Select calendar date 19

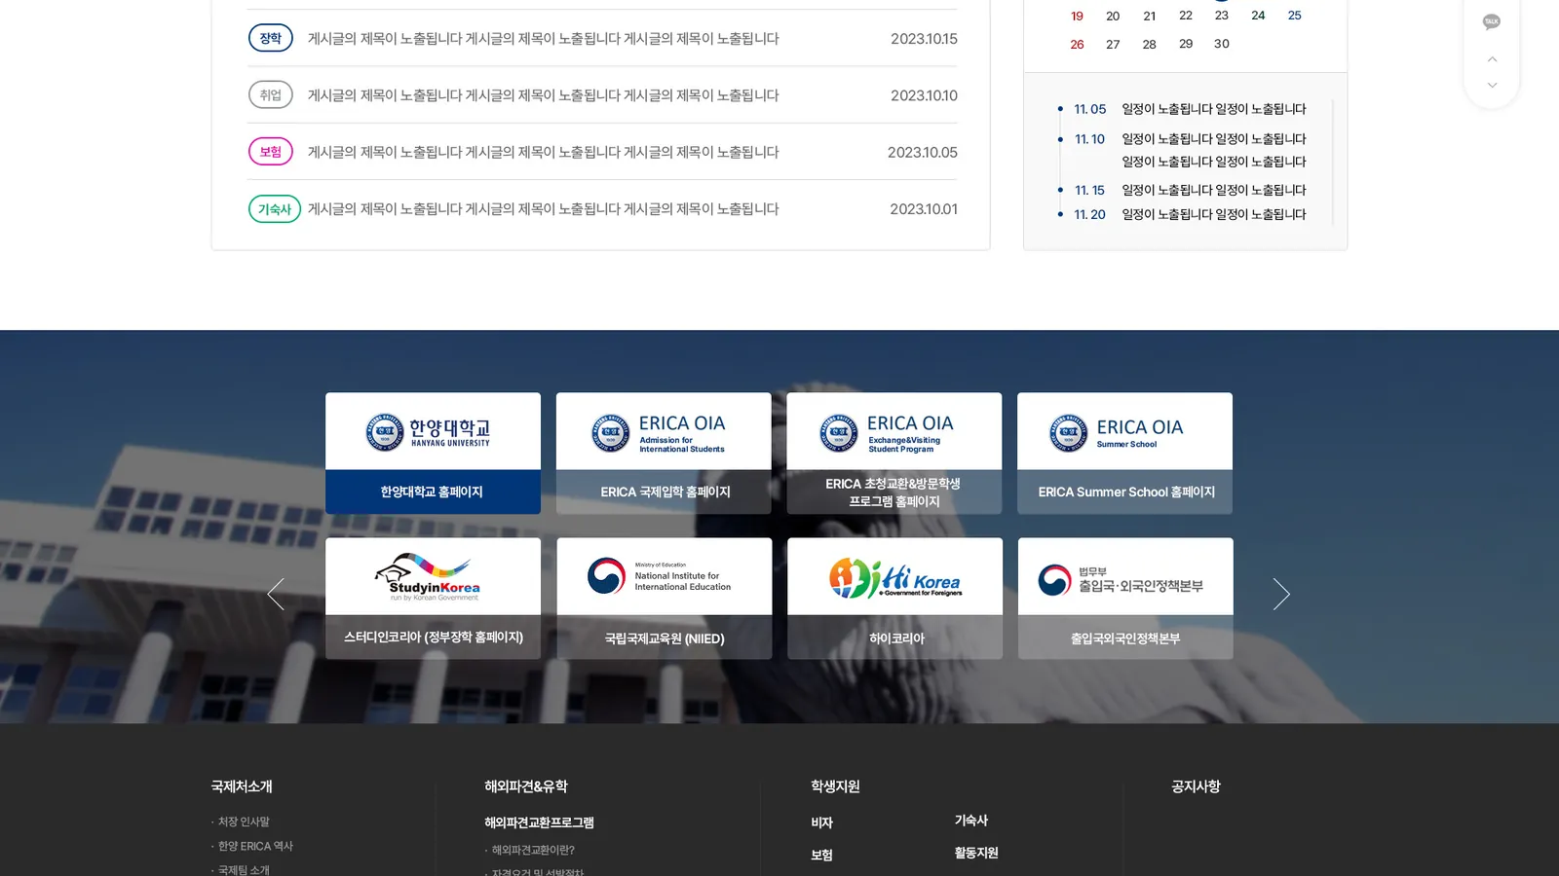click(x=1077, y=16)
